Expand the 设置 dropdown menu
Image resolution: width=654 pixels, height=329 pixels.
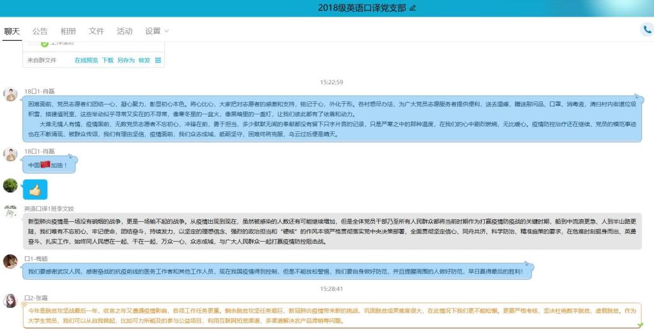click(x=156, y=31)
